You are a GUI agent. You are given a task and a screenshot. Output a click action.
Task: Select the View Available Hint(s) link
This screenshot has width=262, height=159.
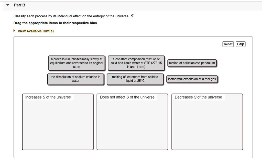point(36,31)
